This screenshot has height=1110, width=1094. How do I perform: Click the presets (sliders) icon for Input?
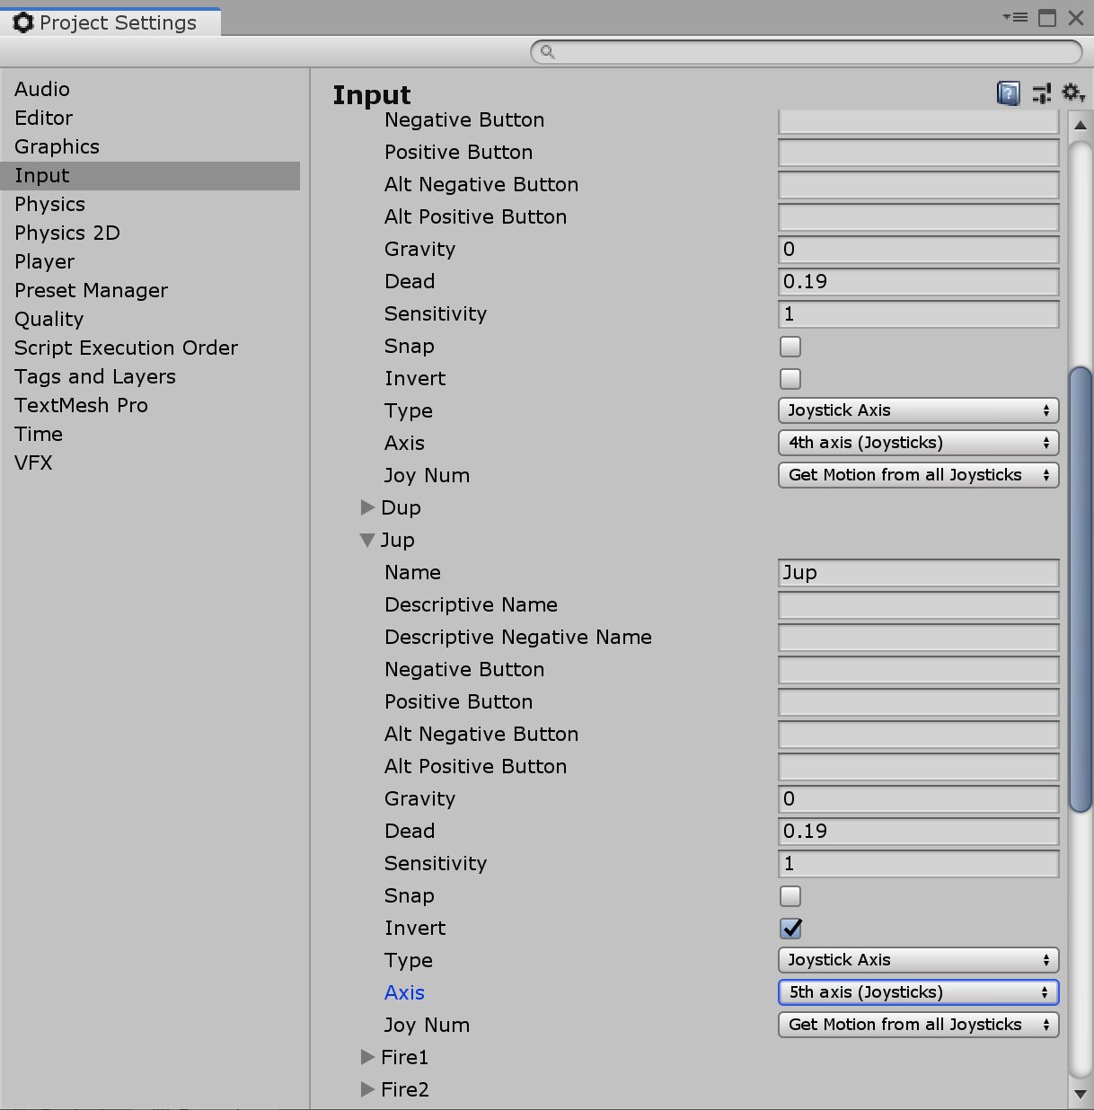pos(1042,92)
